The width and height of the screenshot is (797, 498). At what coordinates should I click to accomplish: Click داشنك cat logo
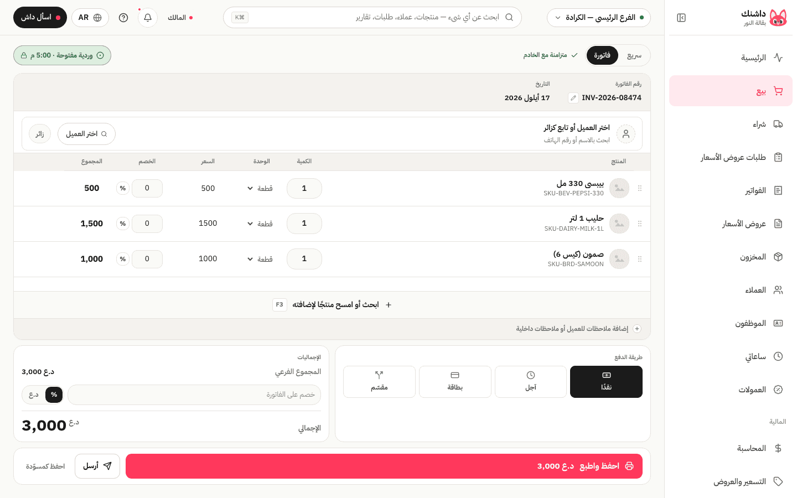click(778, 18)
